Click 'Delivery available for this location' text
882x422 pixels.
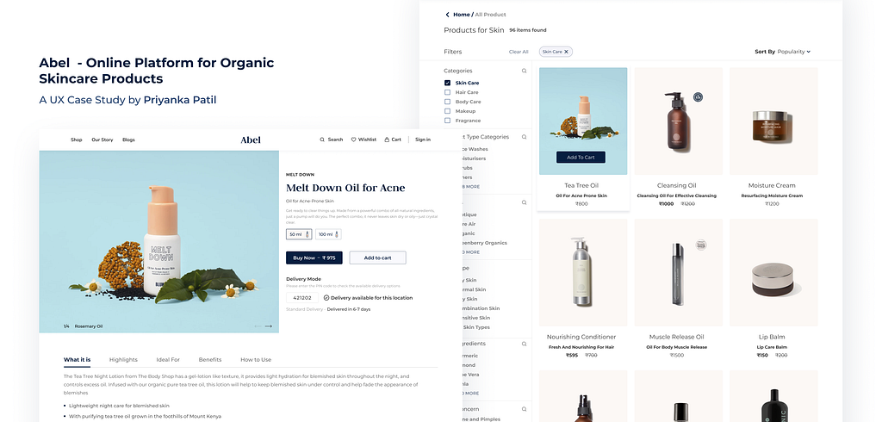click(372, 298)
